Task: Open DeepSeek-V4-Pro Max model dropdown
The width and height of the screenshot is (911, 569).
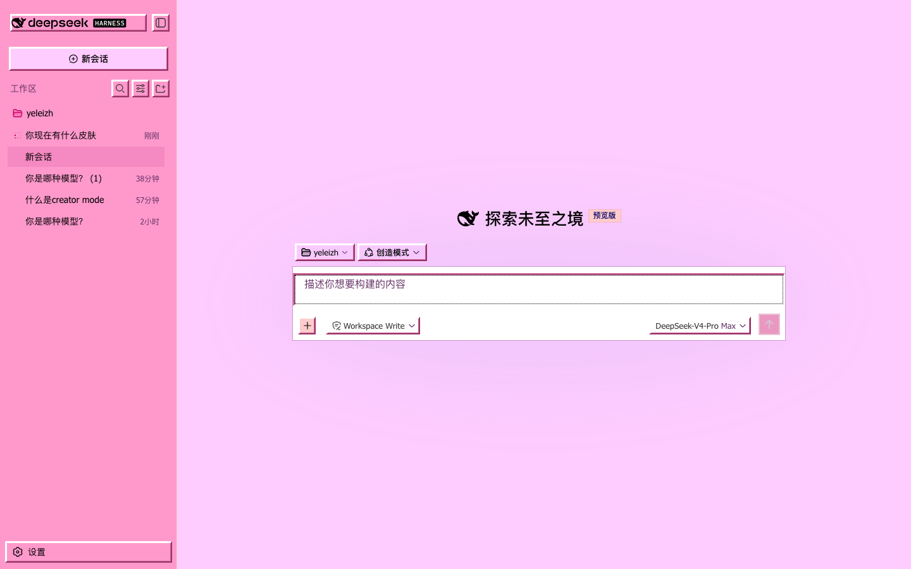Action: [700, 326]
